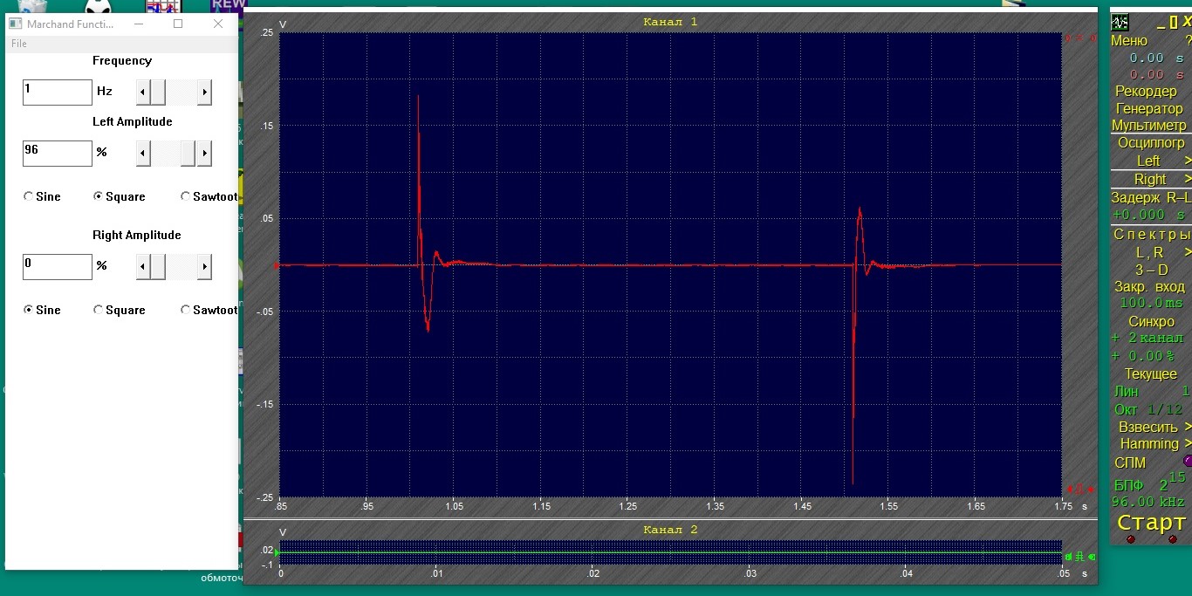Open the Рекордер mode
This screenshot has height=596, width=1192.
1146,91
